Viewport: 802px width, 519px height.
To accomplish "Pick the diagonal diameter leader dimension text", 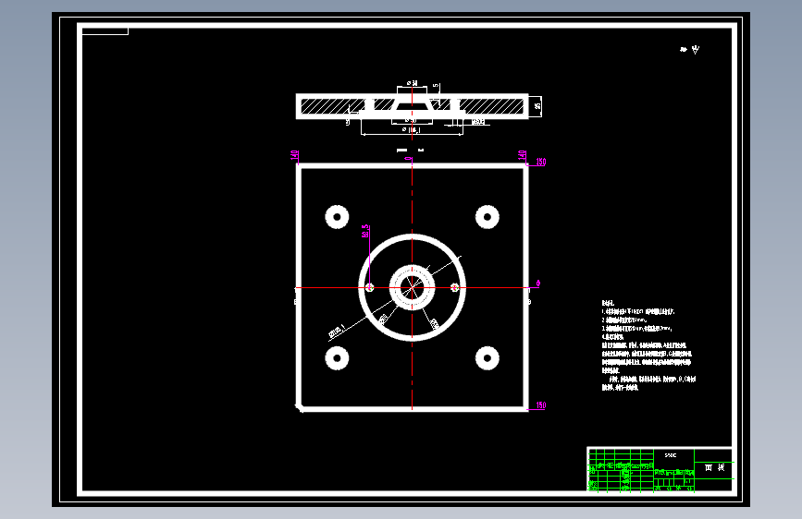I will pyautogui.click(x=337, y=331).
